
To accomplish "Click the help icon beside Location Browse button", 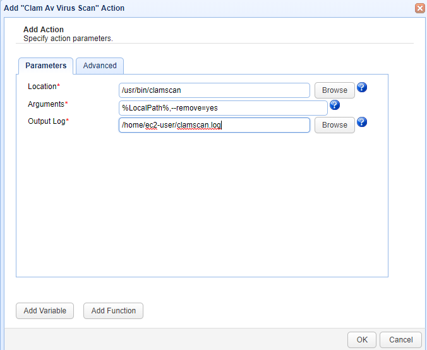I will 362,87.
